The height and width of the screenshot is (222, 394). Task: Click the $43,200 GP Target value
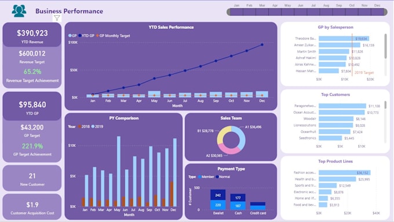[x=32, y=127]
